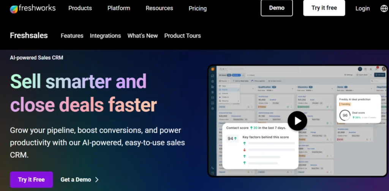Expand the Discovery column's dropdown arrow

[332, 88]
